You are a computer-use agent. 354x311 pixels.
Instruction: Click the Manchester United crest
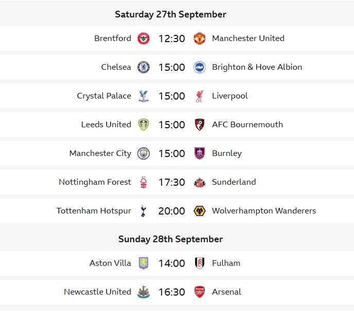pyautogui.click(x=200, y=38)
